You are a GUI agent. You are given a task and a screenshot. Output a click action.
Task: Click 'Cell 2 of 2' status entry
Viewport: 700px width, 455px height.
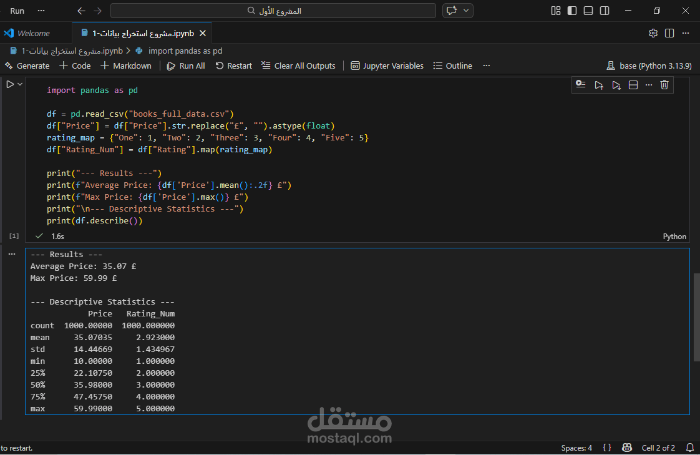pyautogui.click(x=658, y=448)
